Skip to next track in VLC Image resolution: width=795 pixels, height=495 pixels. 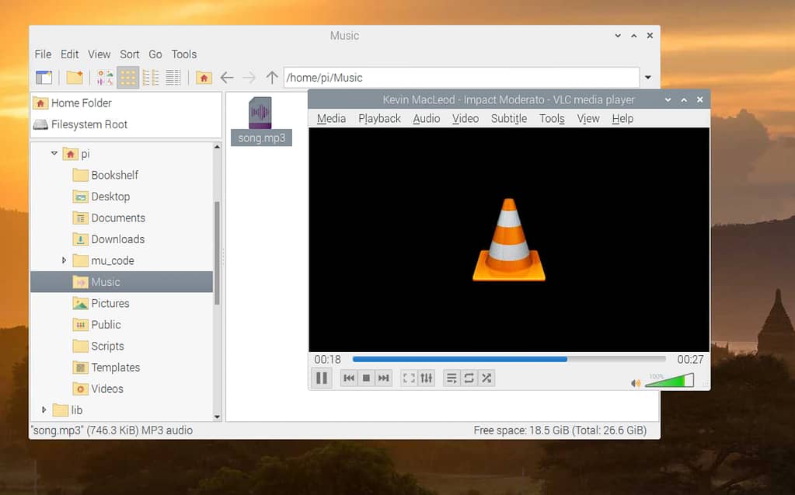click(384, 378)
